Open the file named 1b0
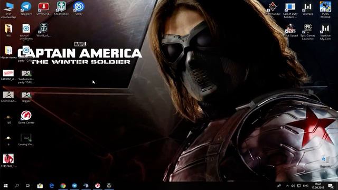Viewport: 338px width, 190px height. coord(8,119)
